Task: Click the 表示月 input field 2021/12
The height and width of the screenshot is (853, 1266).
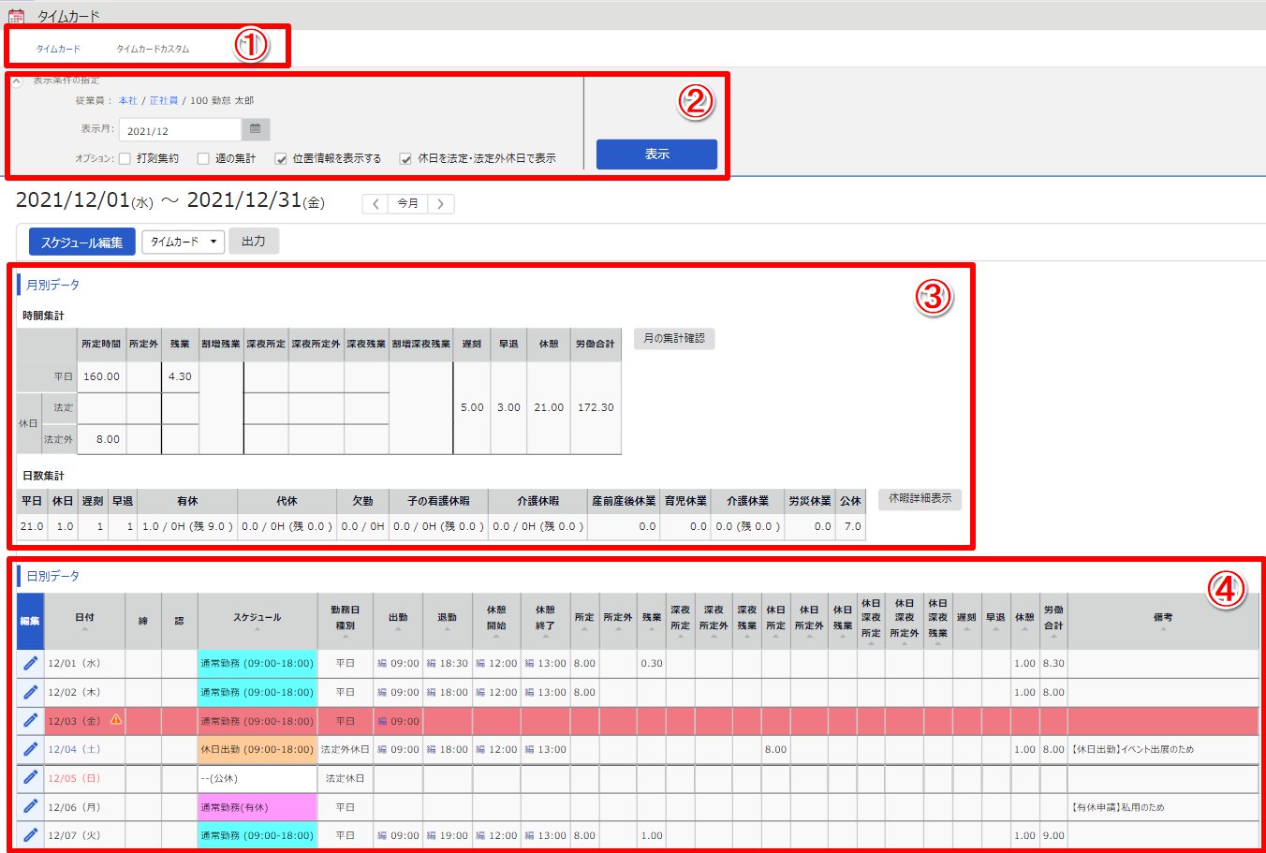Action: coord(180,130)
